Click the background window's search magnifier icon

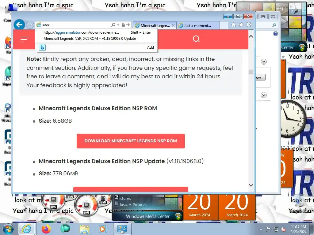274,25
